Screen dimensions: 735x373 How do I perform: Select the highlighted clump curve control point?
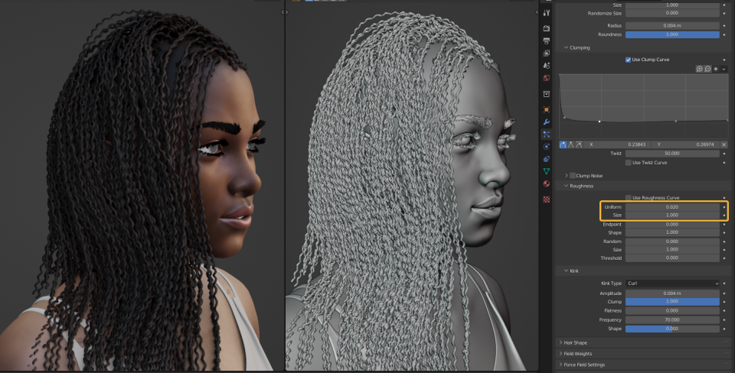click(x=599, y=122)
